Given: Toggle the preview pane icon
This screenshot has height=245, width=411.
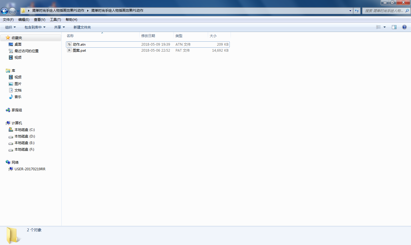Looking at the screenshot, I should click(x=394, y=27).
